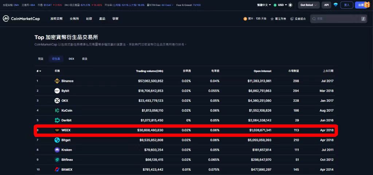Screen dimensions: 373x175
Task: Sort by 市場數量 column header
Action: pyautogui.click(x=293, y=71)
